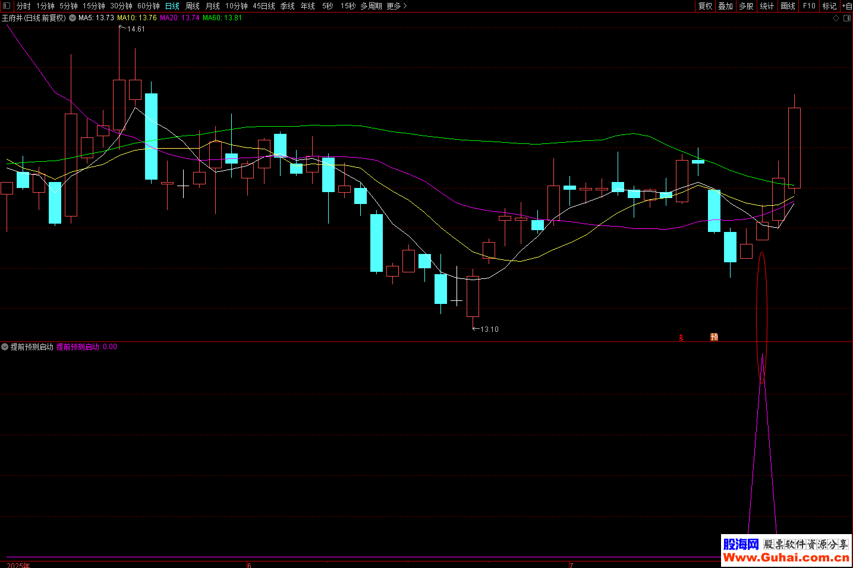Image resolution: width=853 pixels, height=568 pixels.
Task: Click the 2025年 timeline label
Action: pyautogui.click(x=18, y=565)
